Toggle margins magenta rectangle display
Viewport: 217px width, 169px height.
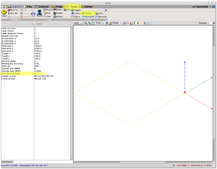tap(128, 23)
